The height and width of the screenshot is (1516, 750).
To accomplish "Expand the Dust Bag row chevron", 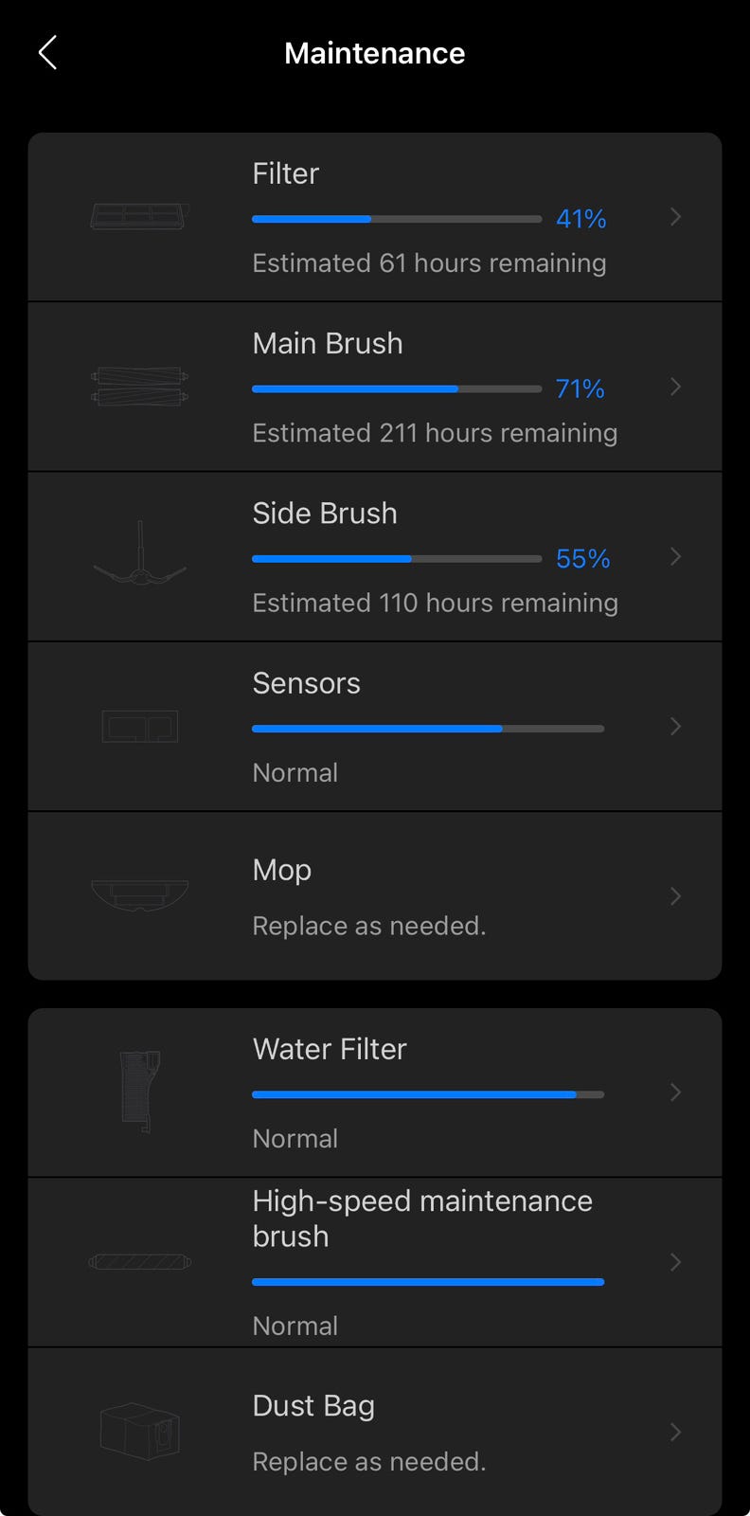I will coord(675,1432).
